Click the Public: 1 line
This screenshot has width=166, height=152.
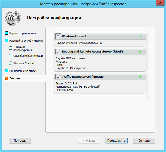tap(60, 65)
